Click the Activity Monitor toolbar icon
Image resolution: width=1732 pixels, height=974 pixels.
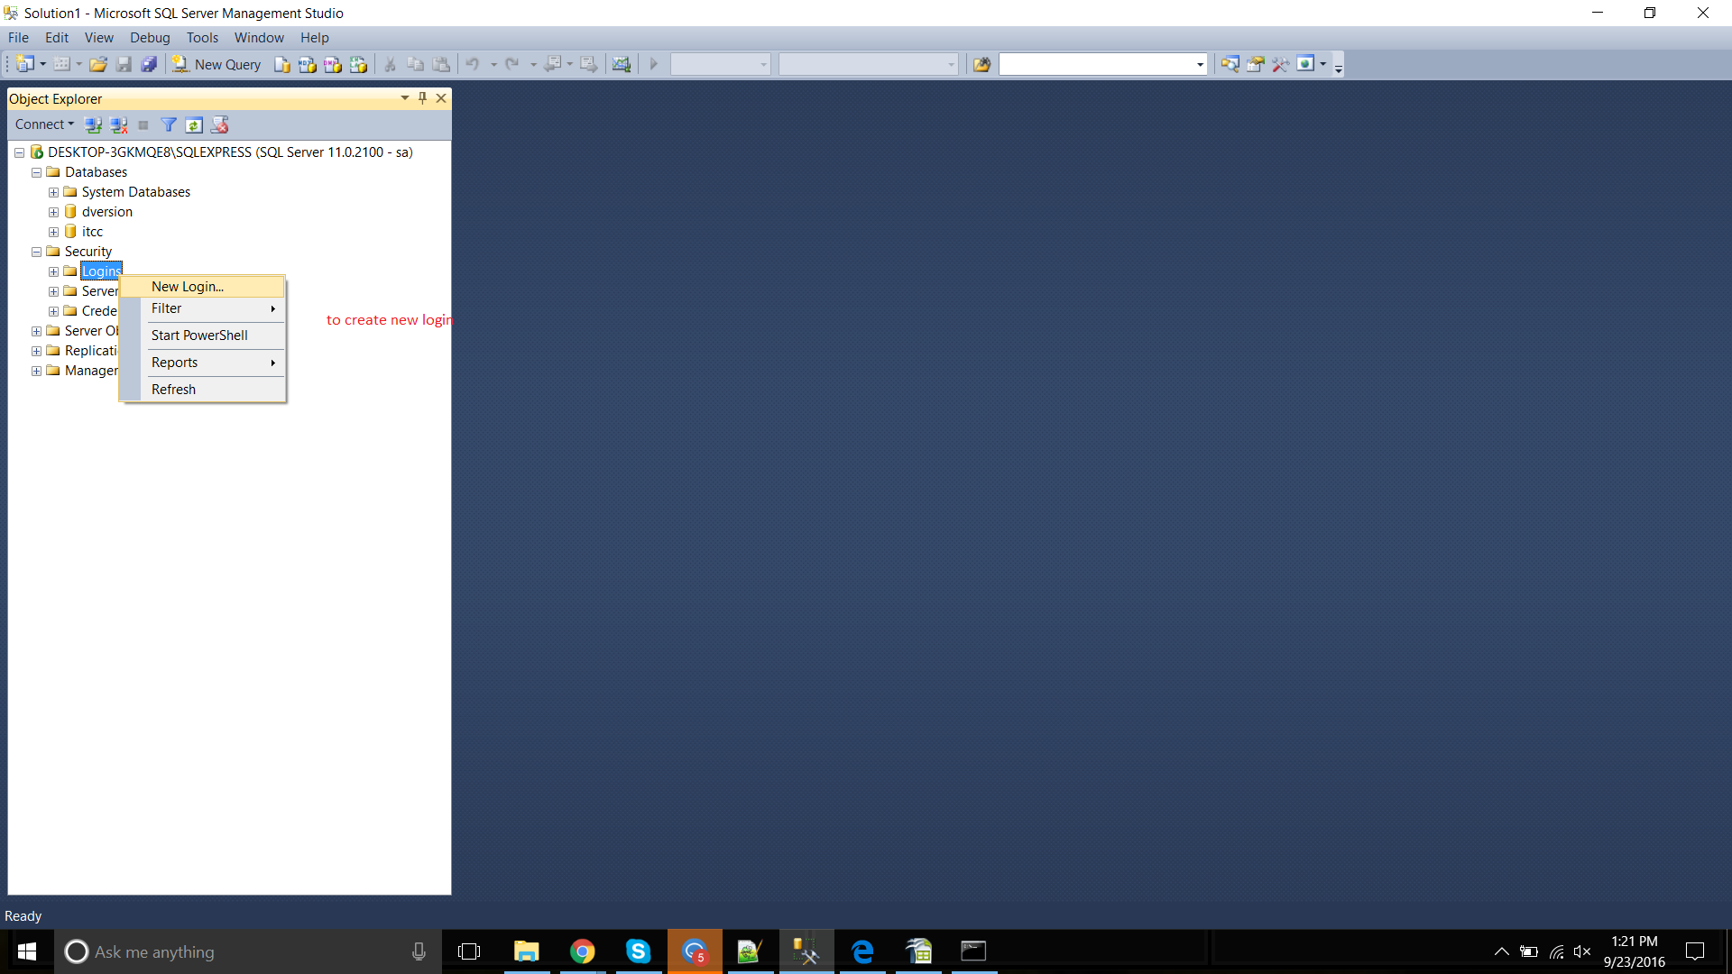click(622, 64)
